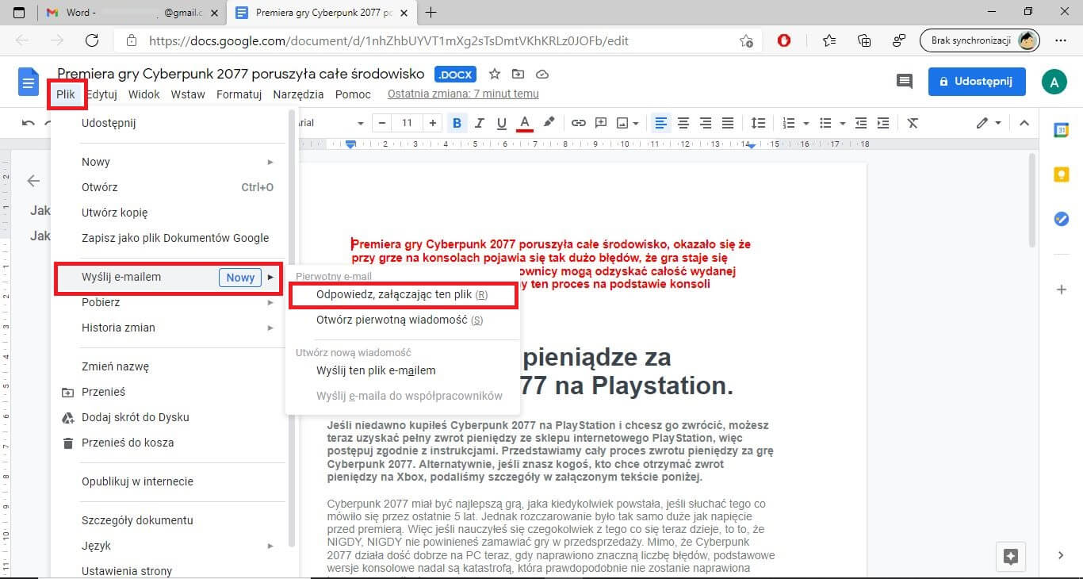The image size is (1083, 579).
Task: Open Google Calendar side panel
Action: (1062, 131)
